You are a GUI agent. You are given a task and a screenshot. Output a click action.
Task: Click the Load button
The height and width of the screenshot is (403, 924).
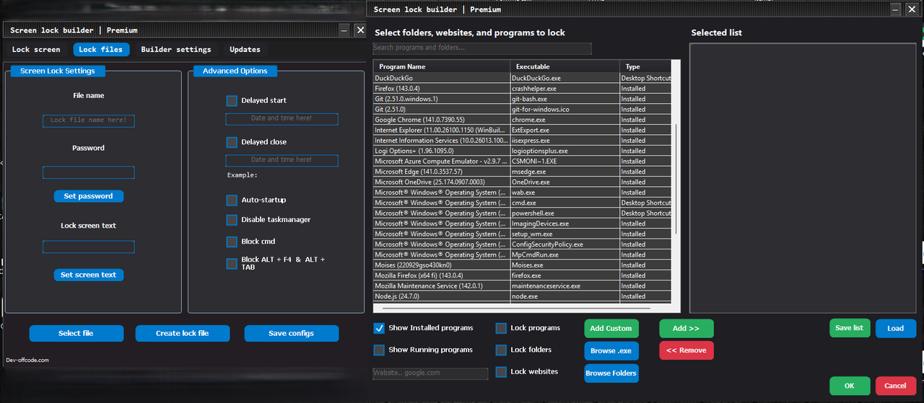coord(896,328)
